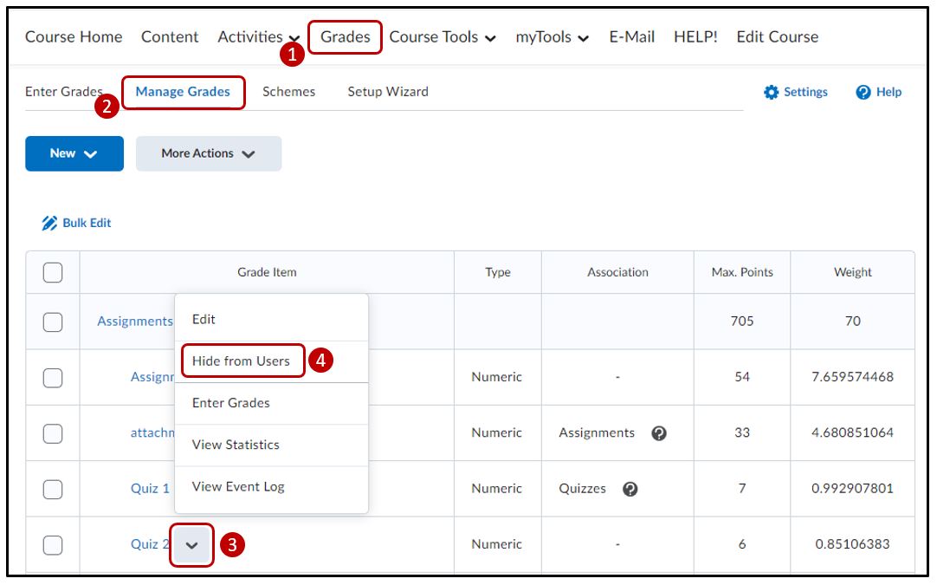Open the Schemes tab
Image resolution: width=937 pixels, height=585 pixels.
tap(288, 92)
